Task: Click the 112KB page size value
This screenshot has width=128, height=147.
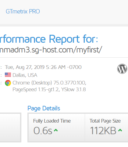Action: point(103,131)
